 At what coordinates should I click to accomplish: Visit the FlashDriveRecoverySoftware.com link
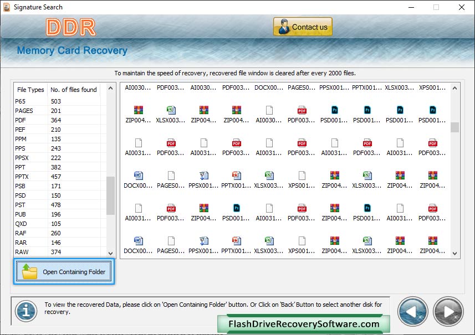click(304, 324)
